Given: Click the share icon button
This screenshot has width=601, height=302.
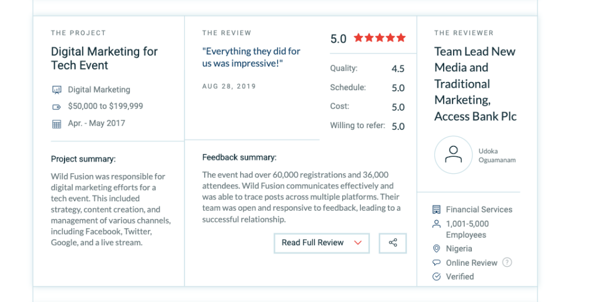Looking at the screenshot, I should pos(393,243).
